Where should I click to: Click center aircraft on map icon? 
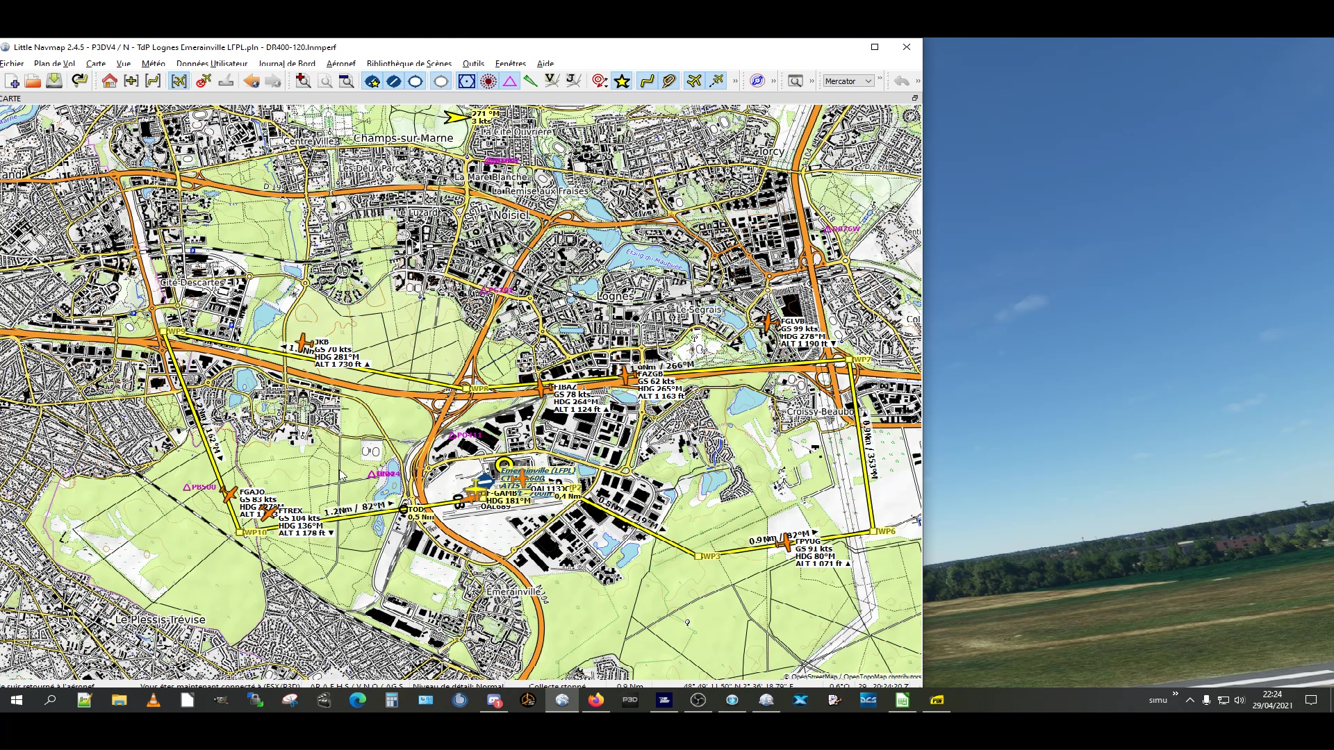(179, 81)
